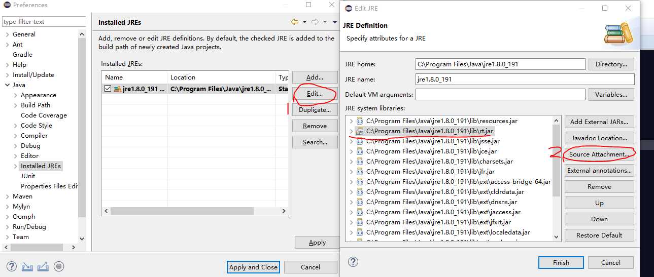Click the jar icon of jfxrt.jar
654x277 pixels.
360,222
